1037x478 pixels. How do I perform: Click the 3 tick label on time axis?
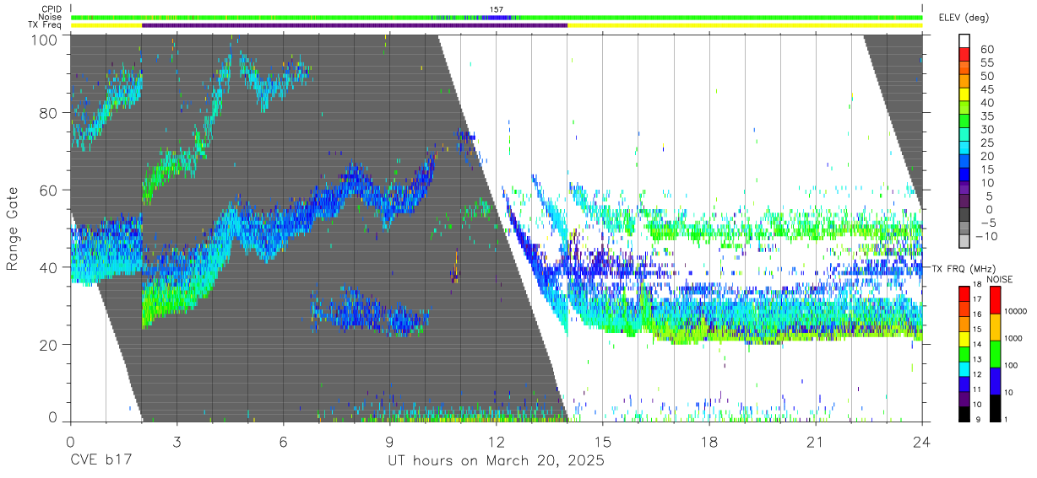tap(177, 443)
